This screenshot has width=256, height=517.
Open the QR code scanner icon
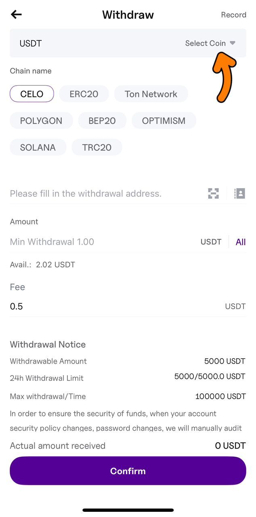[213, 193]
